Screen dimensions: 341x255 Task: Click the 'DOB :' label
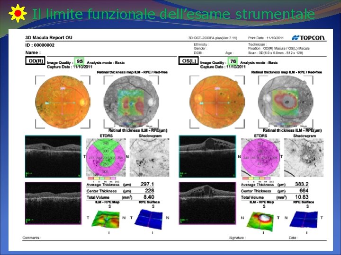pyautogui.click(x=198, y=53)
